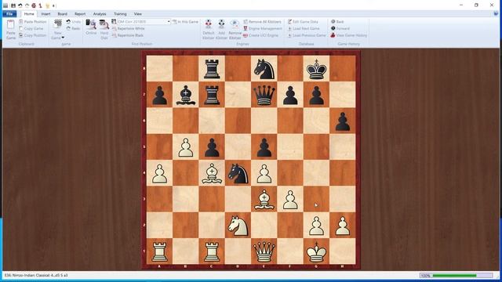Select the black rook on c7

(x=212, y=95)
